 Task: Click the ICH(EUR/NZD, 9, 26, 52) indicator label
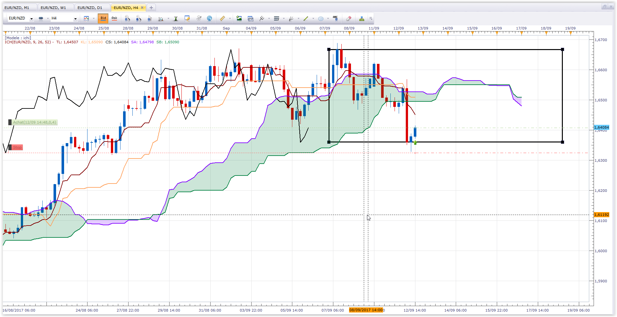click(28, 42)
